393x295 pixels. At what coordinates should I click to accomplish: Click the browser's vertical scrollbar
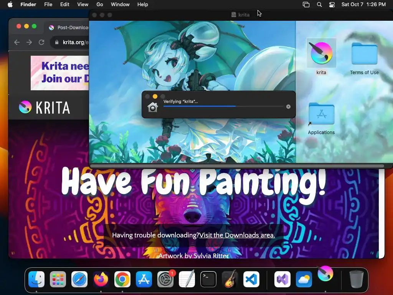click(382, 213)
